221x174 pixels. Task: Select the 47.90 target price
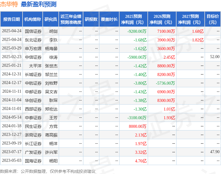pos(215,152)
